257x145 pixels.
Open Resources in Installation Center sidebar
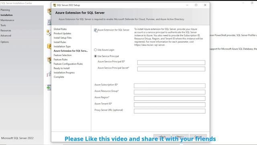point(6,31)
